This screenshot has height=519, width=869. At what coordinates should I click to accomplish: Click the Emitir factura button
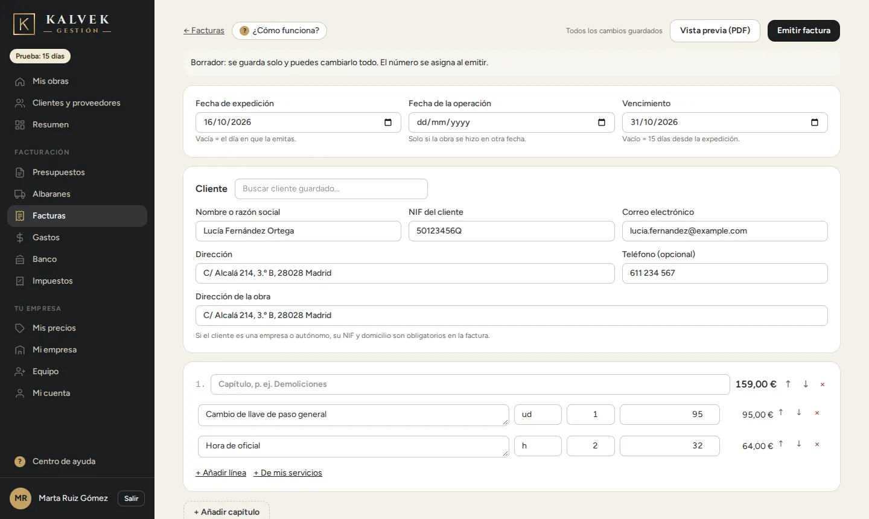[x=804, y=31]
